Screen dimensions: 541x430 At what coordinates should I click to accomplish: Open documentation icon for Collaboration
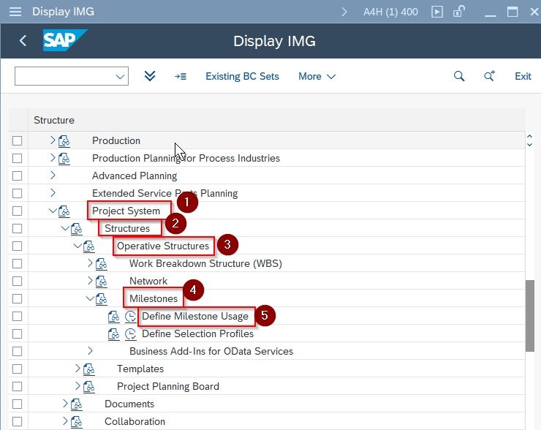[x=77, y=422]
